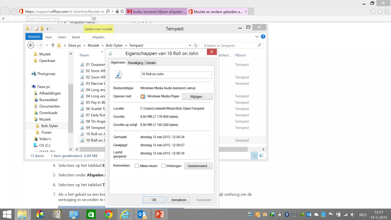
Task: Open OneDrive cloud tray icon
Action: 316,214
